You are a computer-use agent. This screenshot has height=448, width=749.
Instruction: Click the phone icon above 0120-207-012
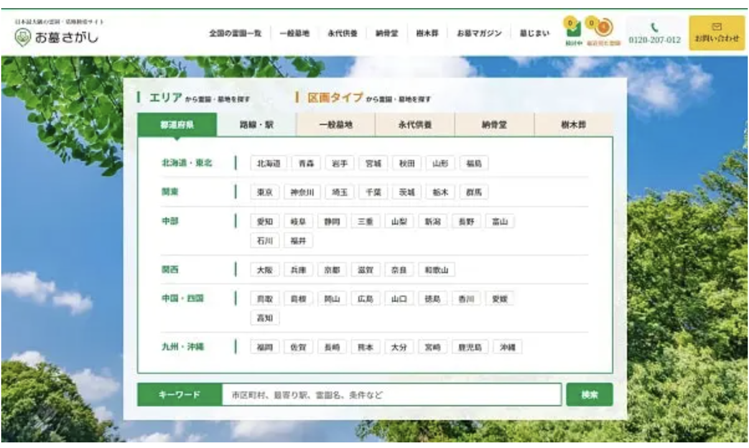[654, 27]
